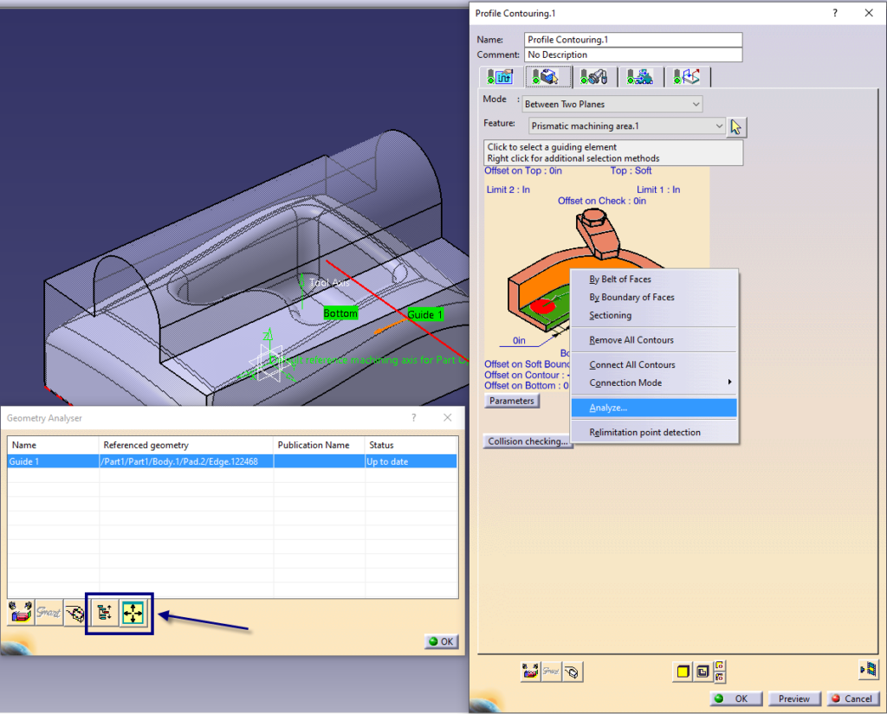Image resolution: width=887 pixels, height=714 pixels.
Task: Click inside the Comment text field
Action: 633,55
